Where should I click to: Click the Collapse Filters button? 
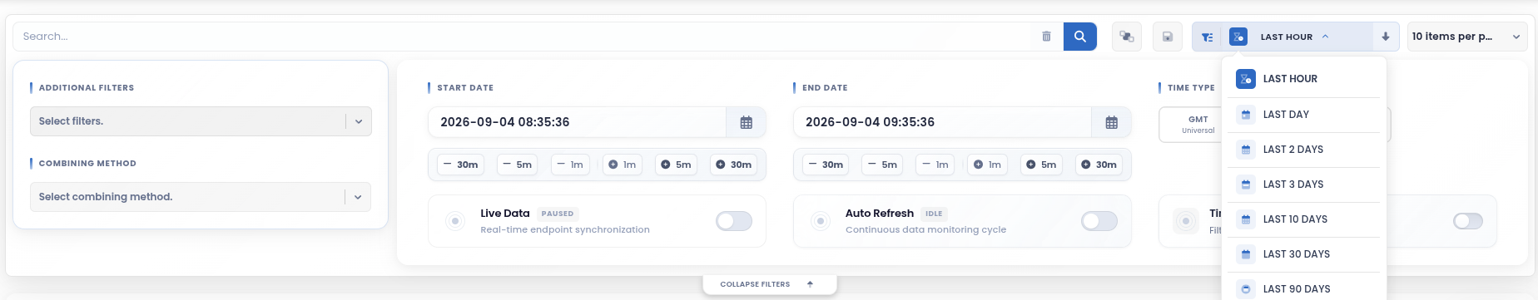(x=769, y=284)
